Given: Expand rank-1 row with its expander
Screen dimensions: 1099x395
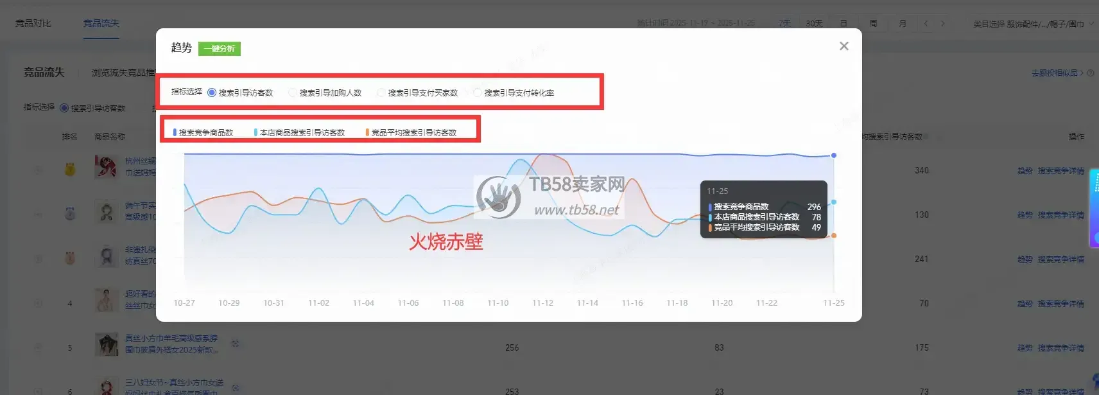Looking at the screenshot, I should (x=39, y=170).
